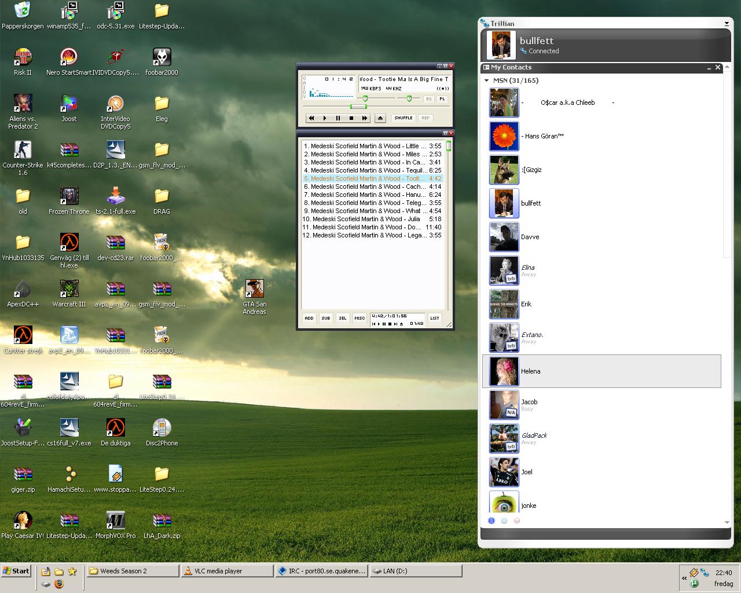Select Papperskorgen recycle bin icon
This screenshot has width=741, height=593.
[23, 16]
